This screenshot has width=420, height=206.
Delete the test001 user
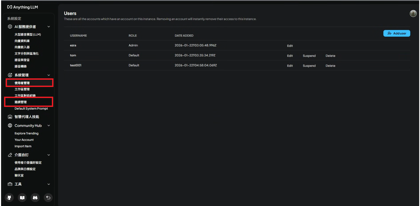click(330, 66)
